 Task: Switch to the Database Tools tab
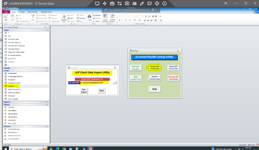click(46, 12)
